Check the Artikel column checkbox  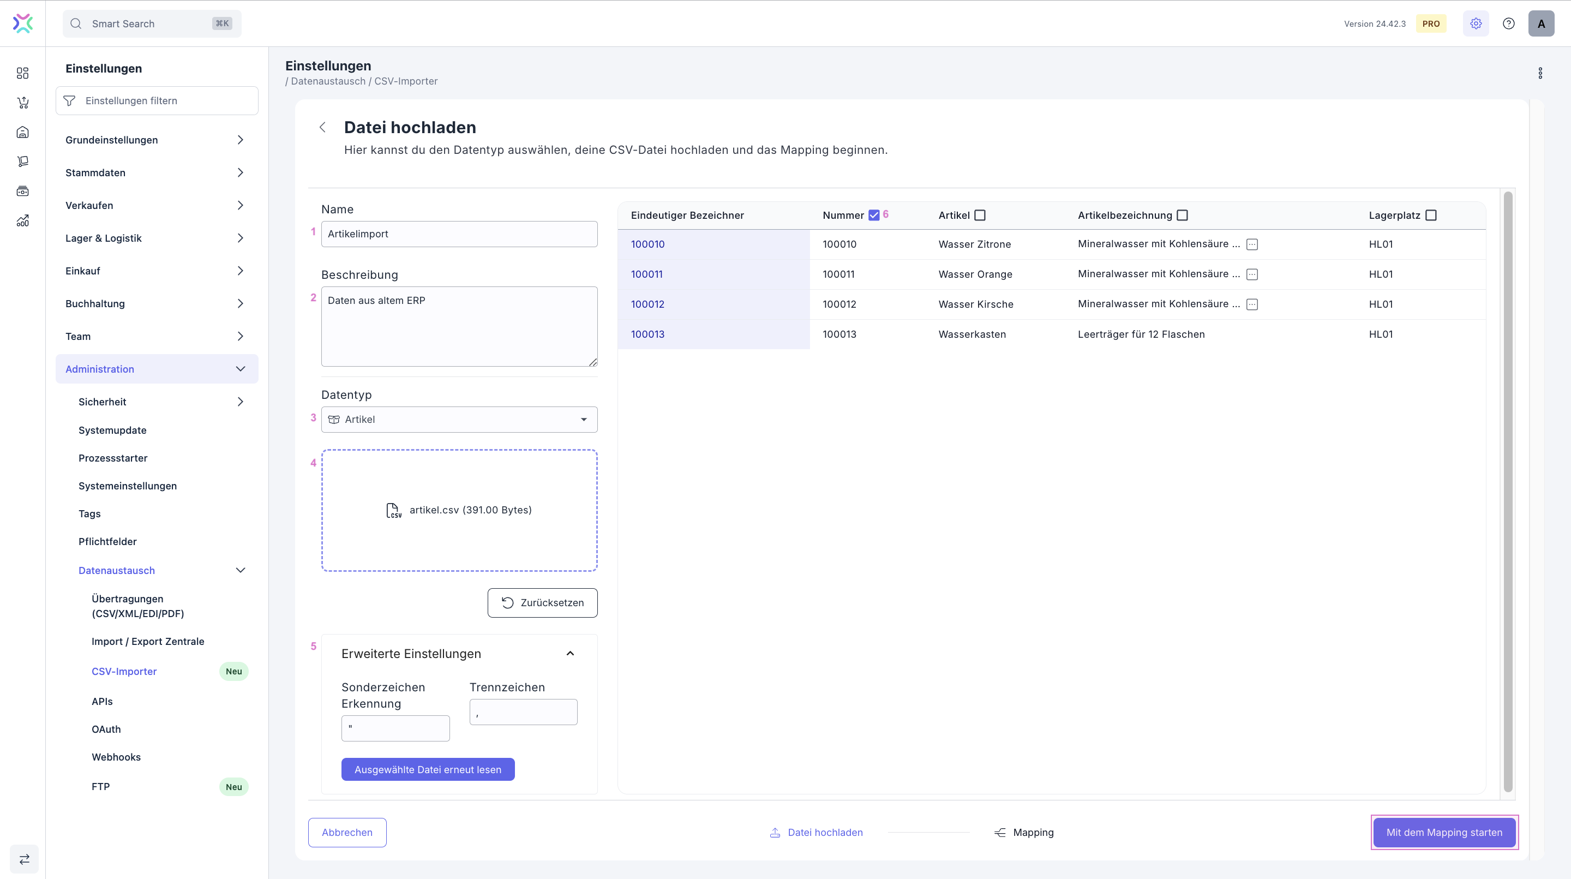(980, 216)
